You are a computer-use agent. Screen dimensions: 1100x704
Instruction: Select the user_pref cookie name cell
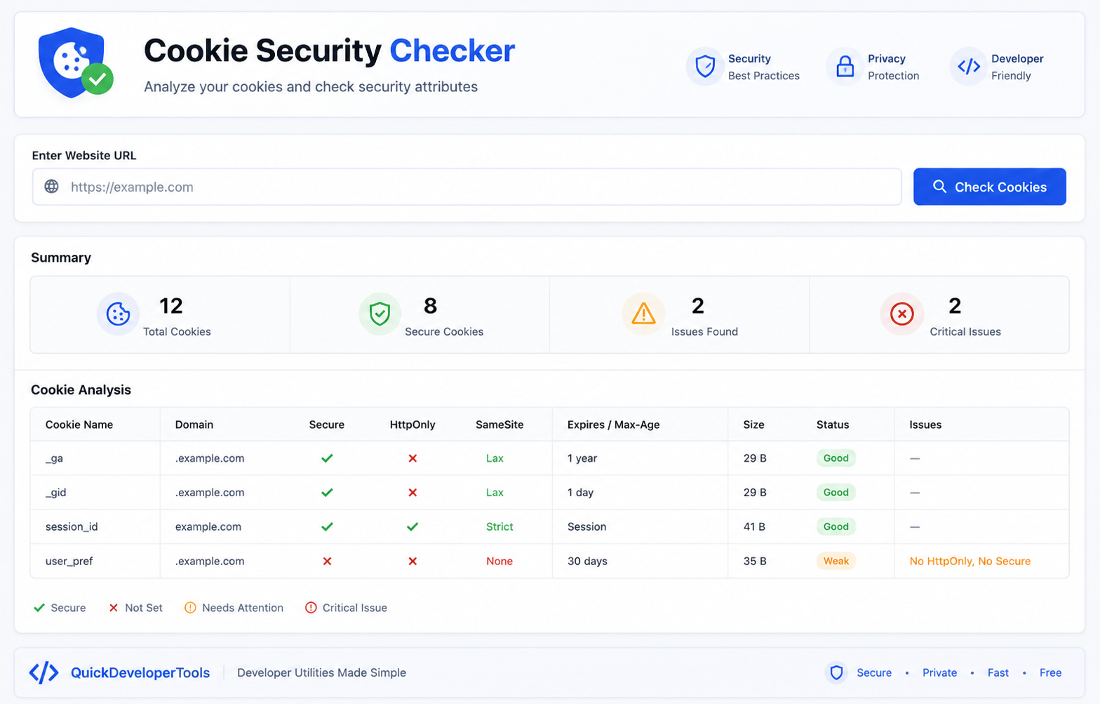(x=69, y=562)
